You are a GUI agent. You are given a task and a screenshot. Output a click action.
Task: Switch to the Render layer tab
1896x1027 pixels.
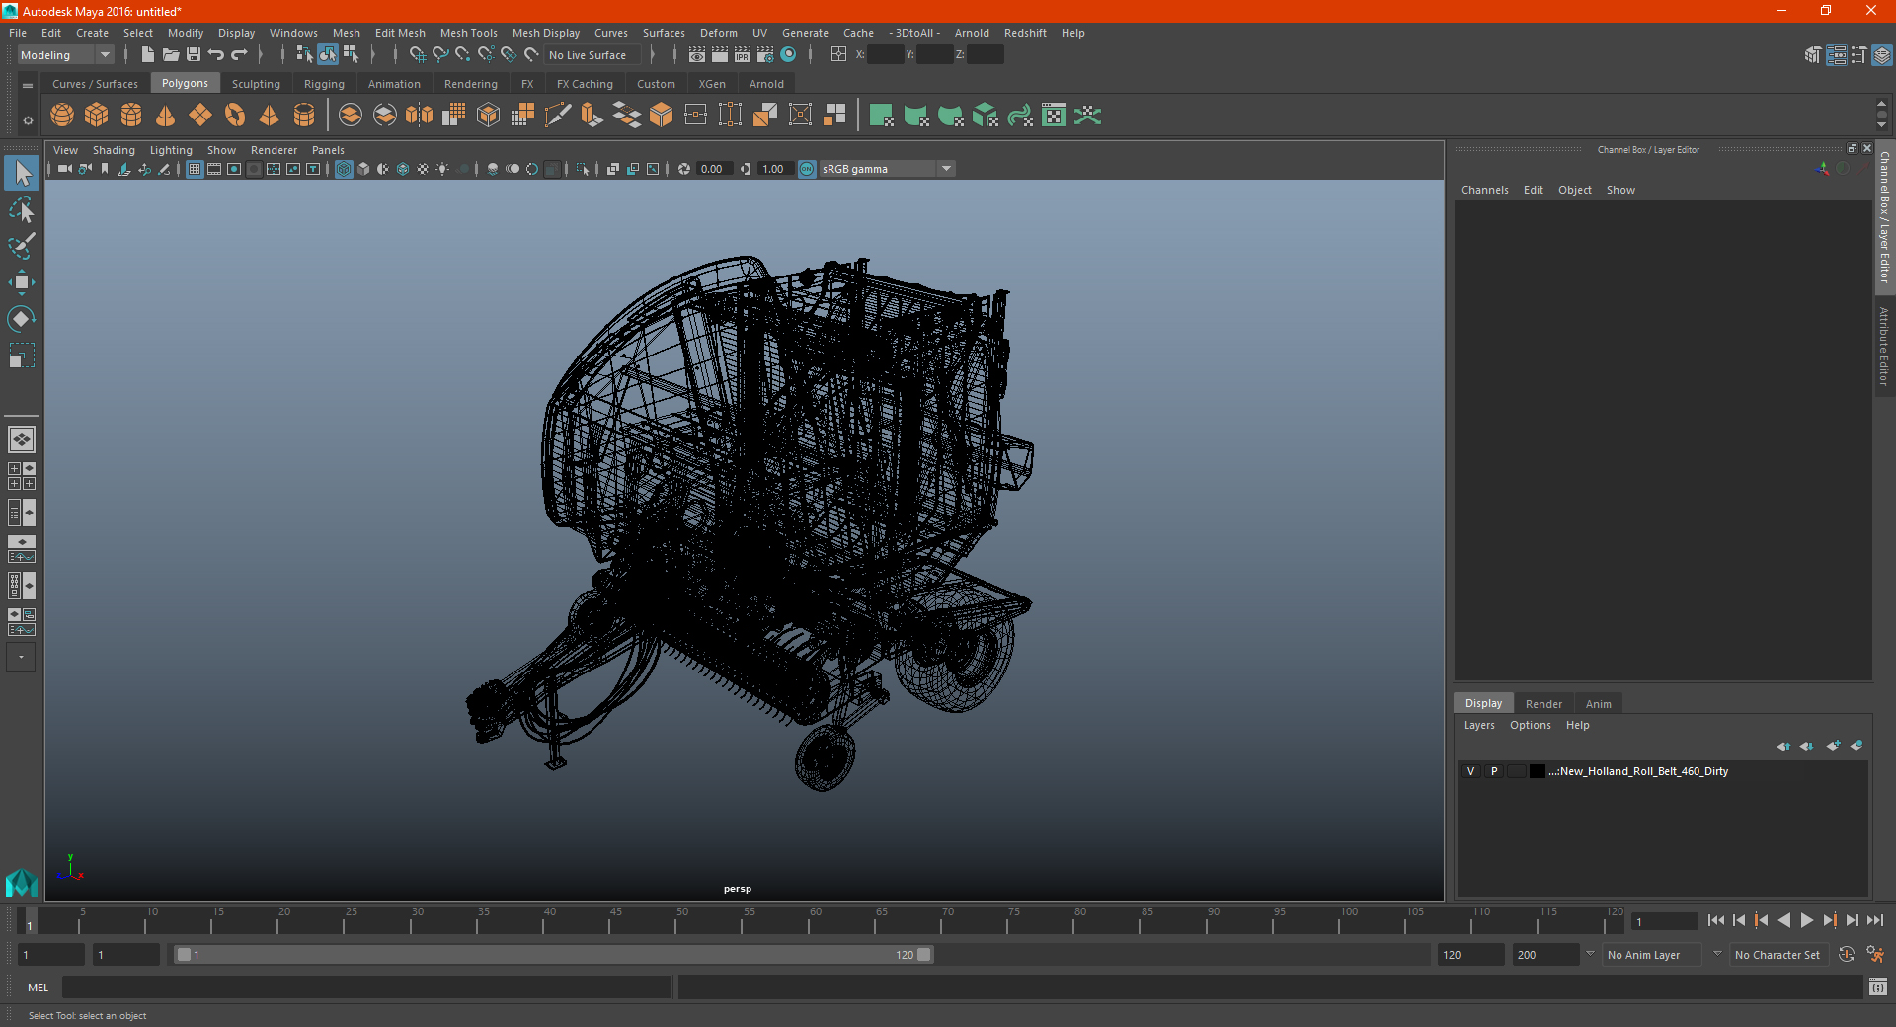coord(1543,704)
